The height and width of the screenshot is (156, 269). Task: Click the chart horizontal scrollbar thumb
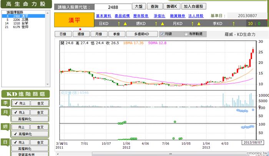(170, 154)
